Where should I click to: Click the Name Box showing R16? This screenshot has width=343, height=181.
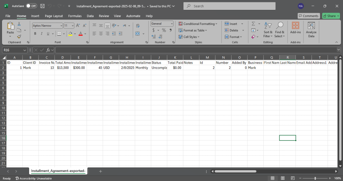[x=15, y=50]
